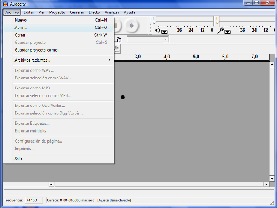The height and width of the screenshot is (208, 277).
Task: Click the 6,0 mark on timeline ruler
Action: (x=225, y=57)
